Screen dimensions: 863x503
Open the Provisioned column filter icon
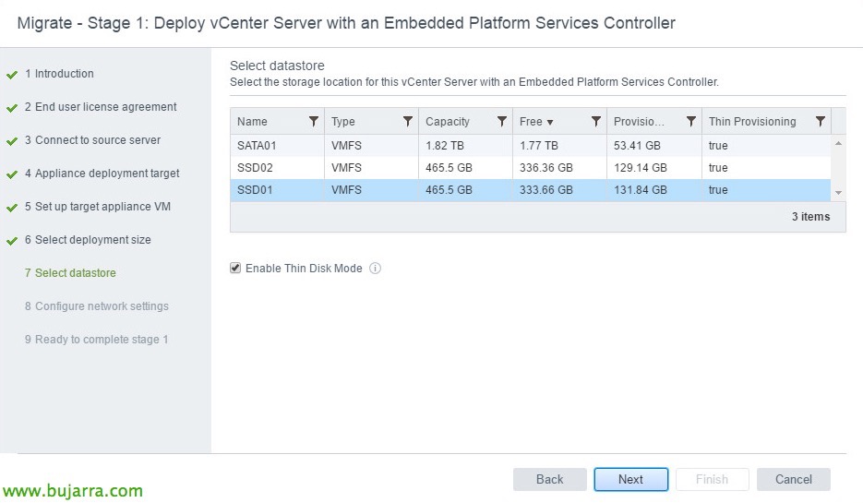click(x=690, y=122)
